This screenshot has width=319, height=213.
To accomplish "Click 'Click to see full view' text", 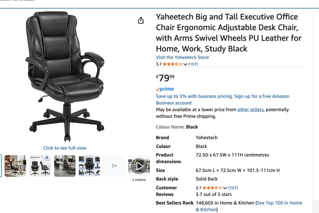I will tap(65, 148).
